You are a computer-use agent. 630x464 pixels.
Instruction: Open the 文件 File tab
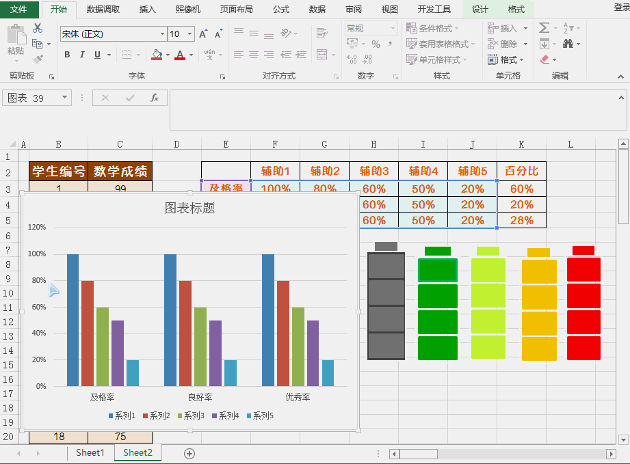(19, 10)
